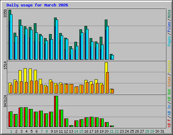Click day 6 on the date axis
173x135 pixels.
coord(36,131)
